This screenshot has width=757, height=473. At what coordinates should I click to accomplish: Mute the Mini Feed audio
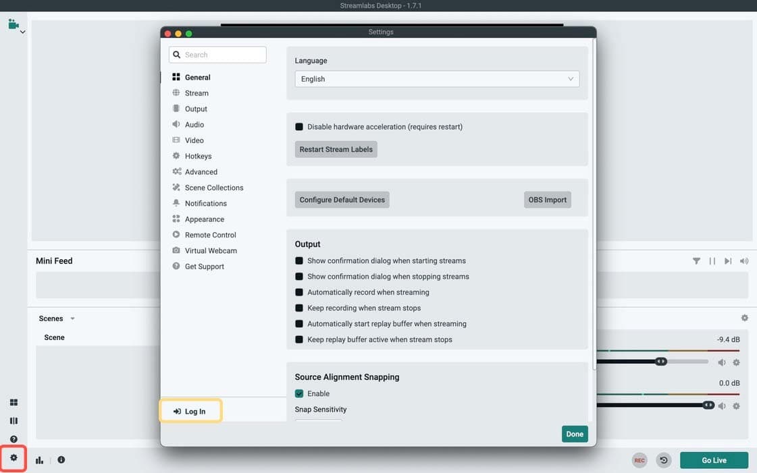coord(743,260)
